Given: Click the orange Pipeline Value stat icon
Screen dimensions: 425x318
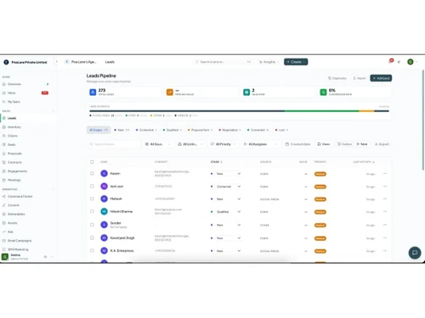Looking at the screenshot, I should pos(169,92).
